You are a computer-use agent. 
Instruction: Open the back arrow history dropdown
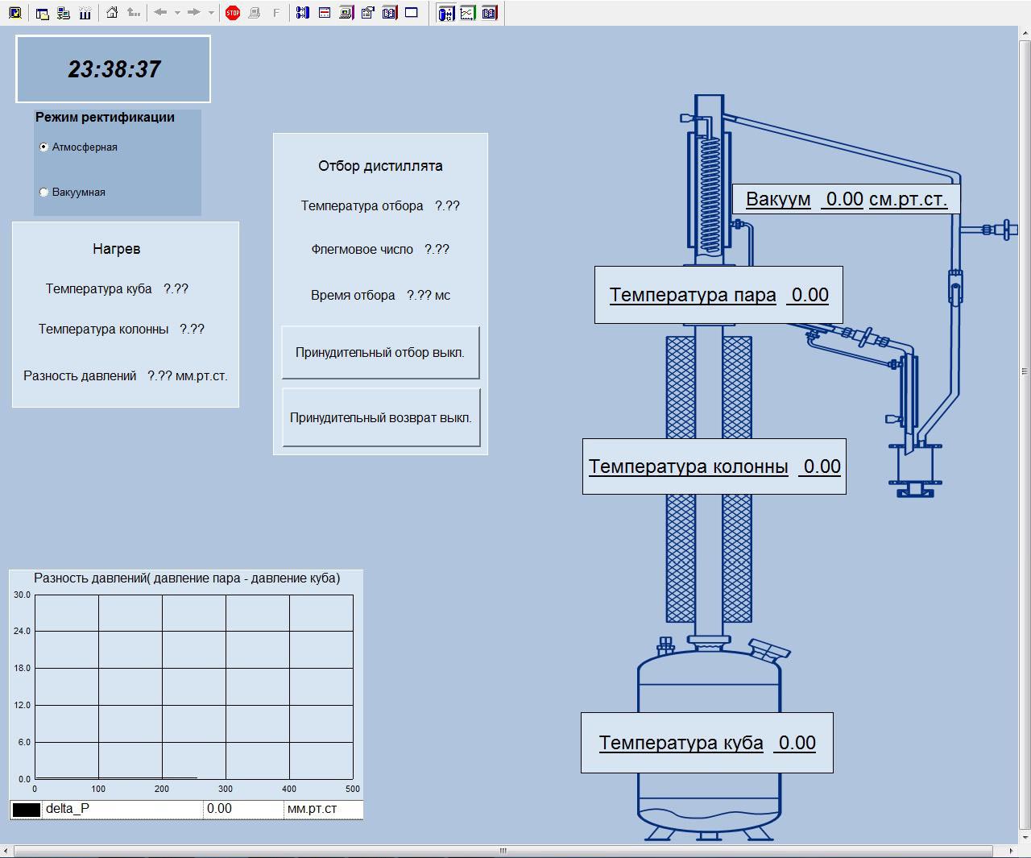point(177,13)
